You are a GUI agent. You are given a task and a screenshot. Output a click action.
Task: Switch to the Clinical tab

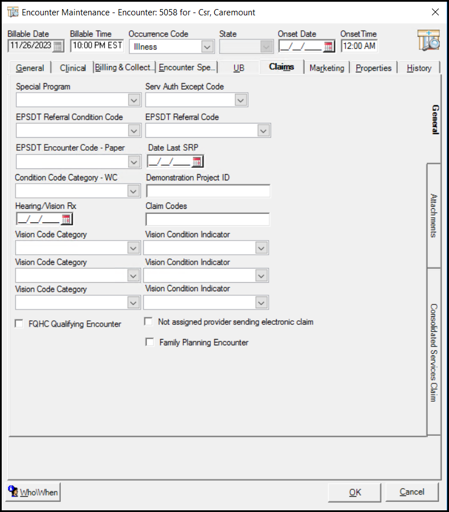point(73,68)
